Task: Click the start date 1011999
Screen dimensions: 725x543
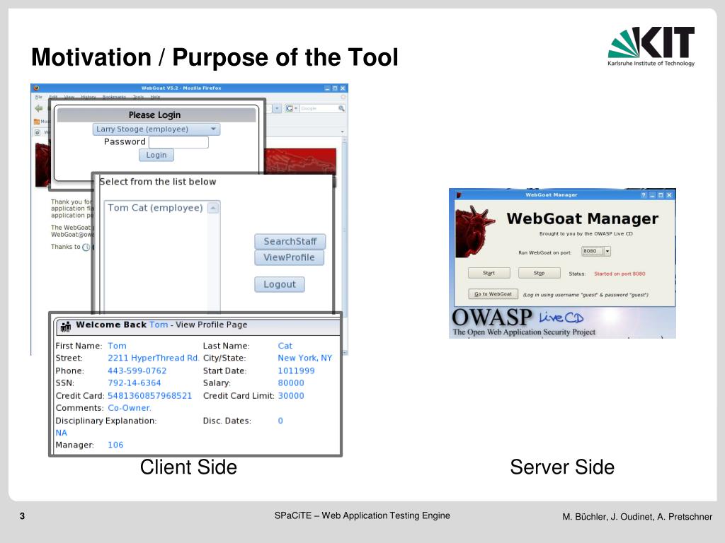Action: 296,370
